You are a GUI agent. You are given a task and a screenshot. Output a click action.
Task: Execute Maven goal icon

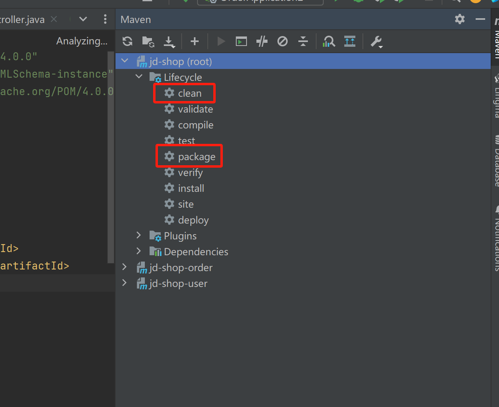pyautogui.click(x=241, y=41)
